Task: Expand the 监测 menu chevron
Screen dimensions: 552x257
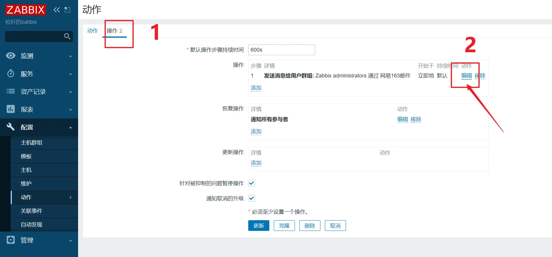Action: (70, 56)
